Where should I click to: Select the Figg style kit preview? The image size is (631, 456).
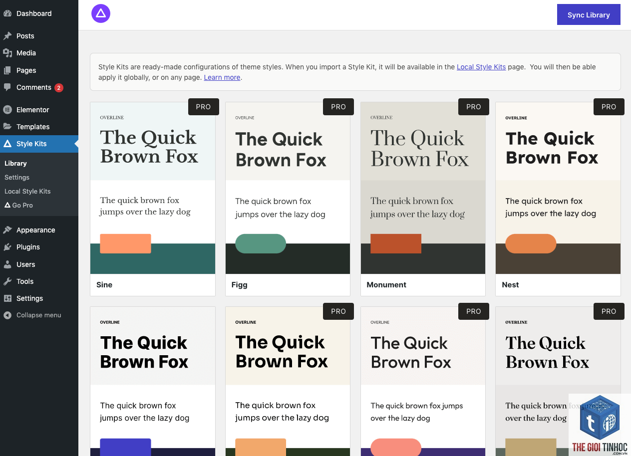click(x=288, y=188)
